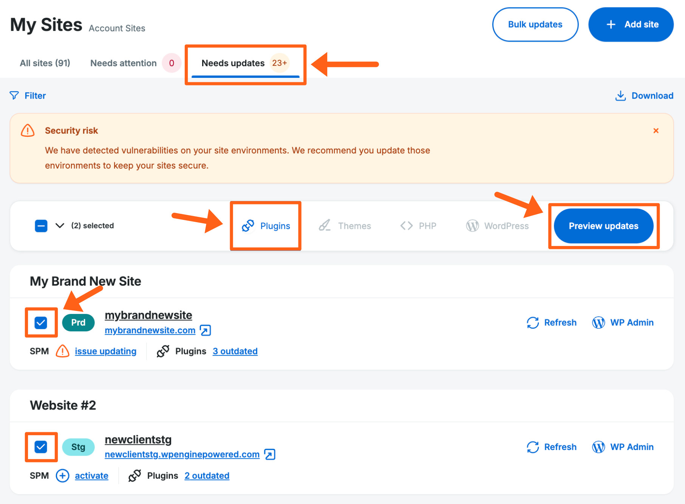Screen dimensions: 685x504
Task: Expand the selection options chevron
Action: tap(59, 226)
